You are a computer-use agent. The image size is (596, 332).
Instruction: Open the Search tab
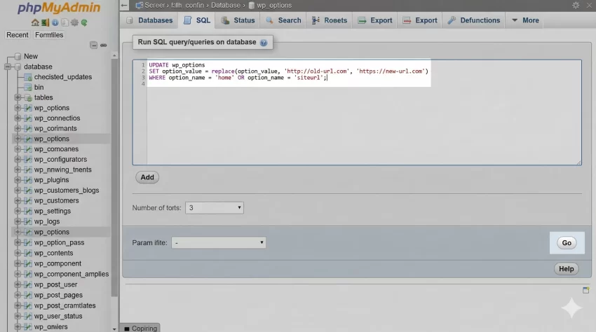[x=283, y=20]
